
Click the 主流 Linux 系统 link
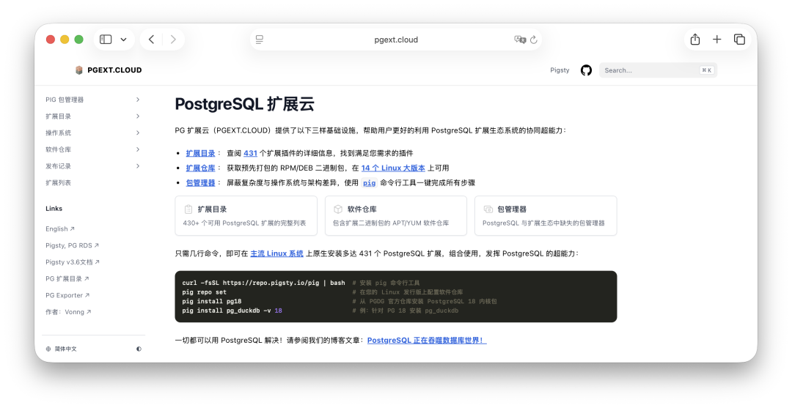(276, 253)
